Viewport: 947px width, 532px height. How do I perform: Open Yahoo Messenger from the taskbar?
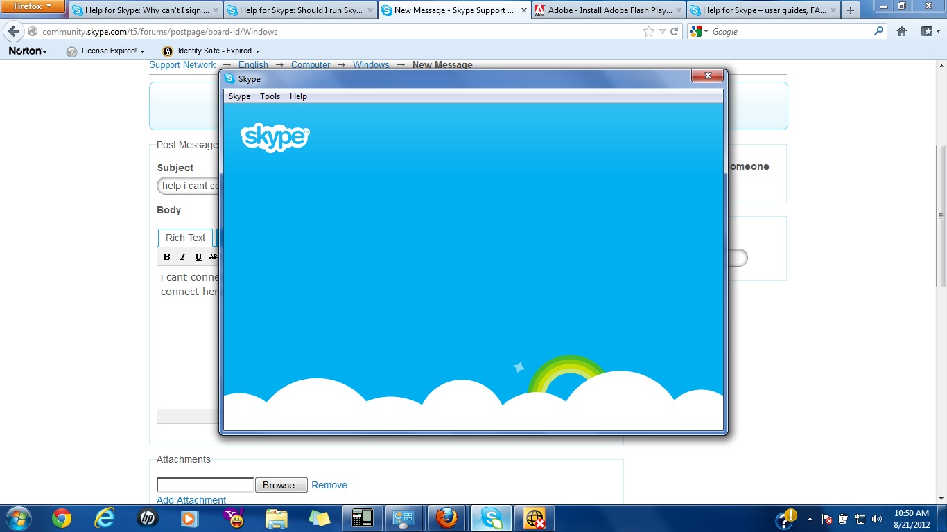(233, 518)
